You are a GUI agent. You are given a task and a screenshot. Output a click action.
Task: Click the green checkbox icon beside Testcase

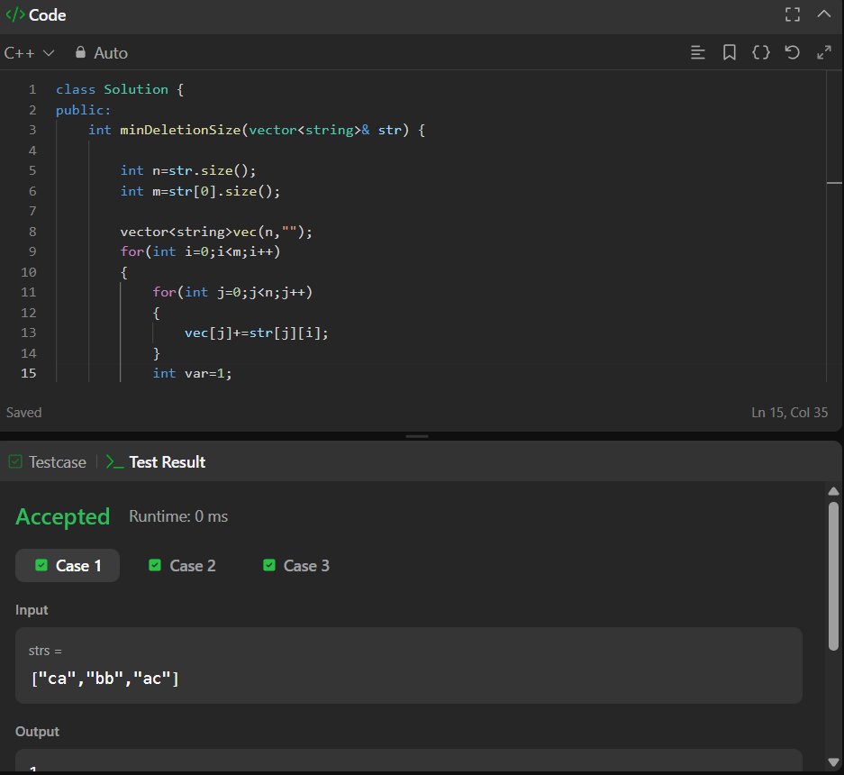tap(14, 461)
